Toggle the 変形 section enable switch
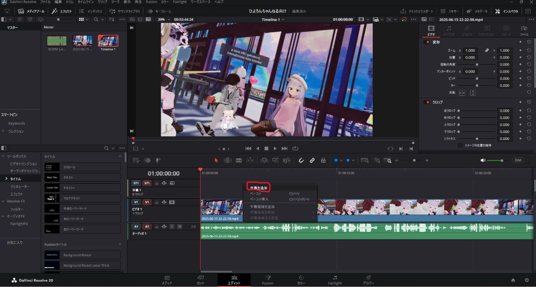This screenshot has height=287, width=536. point(426,42)
